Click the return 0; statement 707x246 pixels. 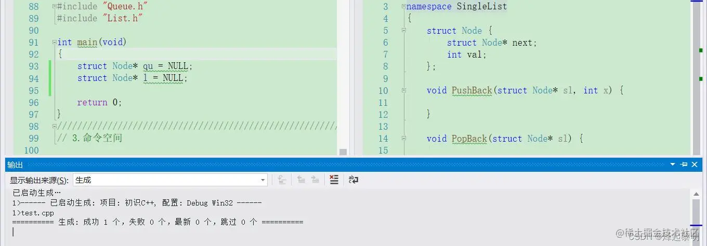(100, 102)
